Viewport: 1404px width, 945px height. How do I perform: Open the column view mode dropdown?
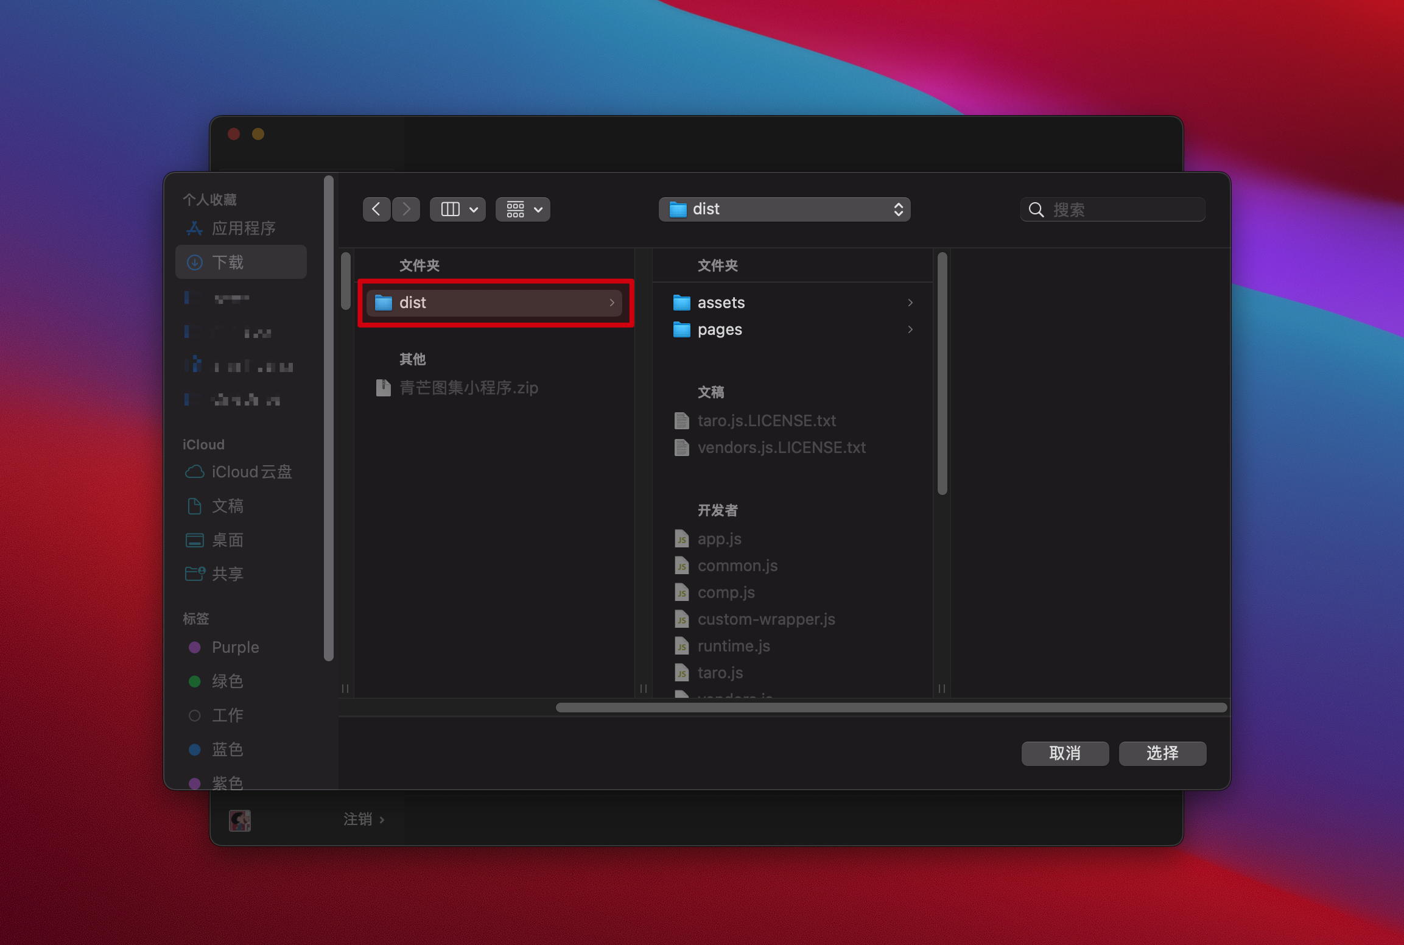coord(458,209)
